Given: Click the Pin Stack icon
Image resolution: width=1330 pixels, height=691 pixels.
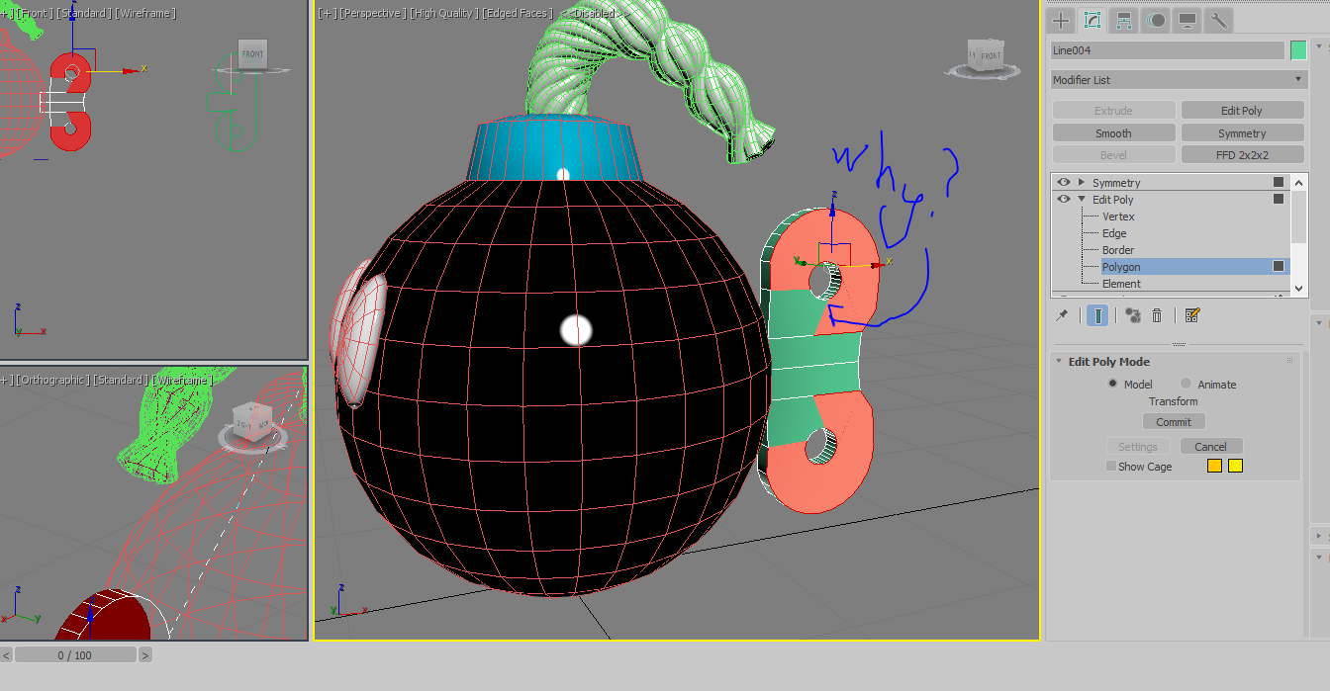Looking at the screenshot, I should [1063, 315].
